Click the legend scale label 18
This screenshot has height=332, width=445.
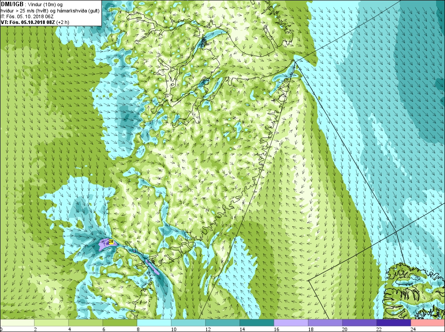click(311, 329)
